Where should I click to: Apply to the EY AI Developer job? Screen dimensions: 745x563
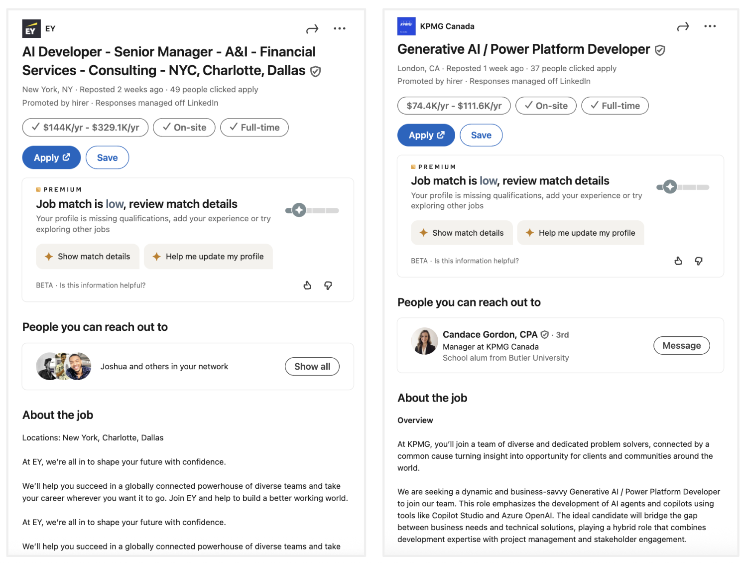(x=51, y=158)
